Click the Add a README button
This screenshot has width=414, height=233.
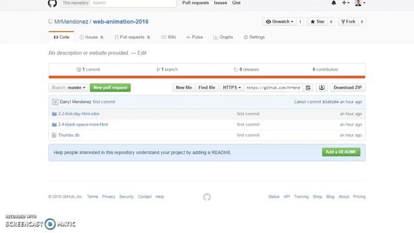point(341,152)
